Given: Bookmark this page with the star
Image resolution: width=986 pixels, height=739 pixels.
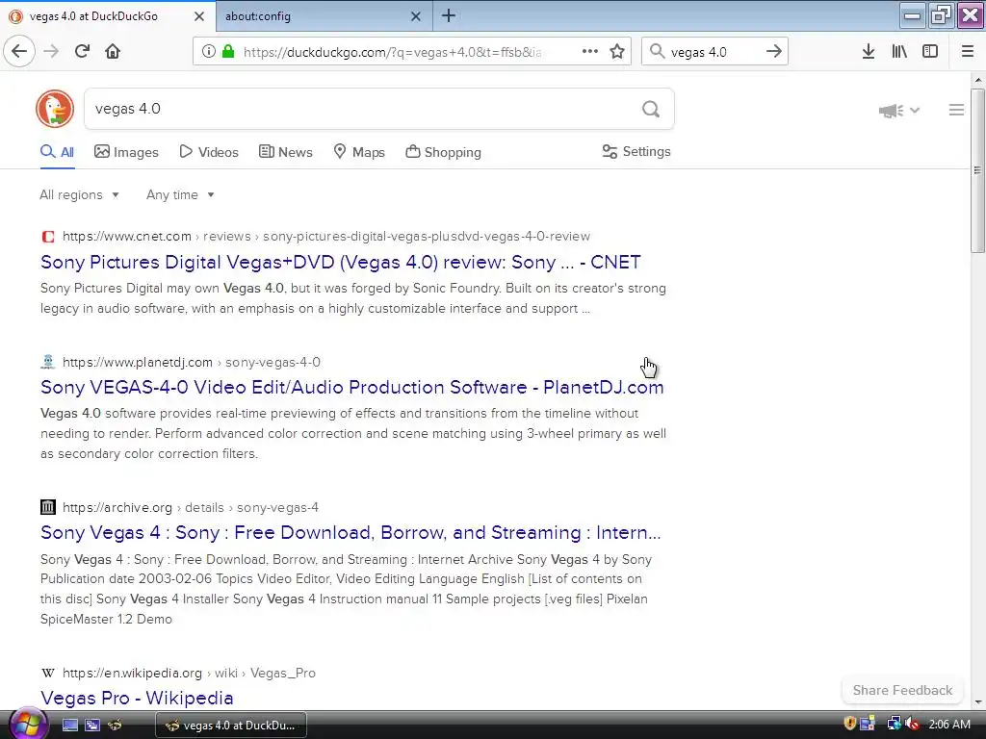Looking at the screenshot, I should 617,51.
